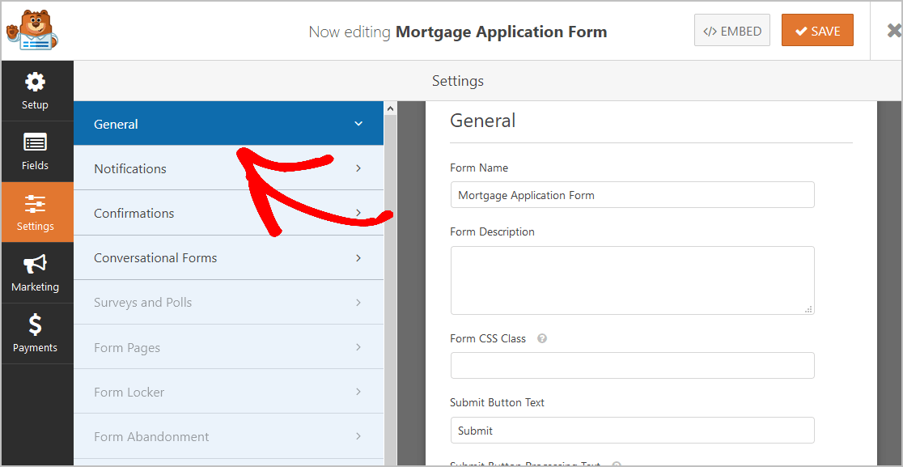Open the Confirmations settings tab
The image size is (903, 467).
(x=229, y=213)
